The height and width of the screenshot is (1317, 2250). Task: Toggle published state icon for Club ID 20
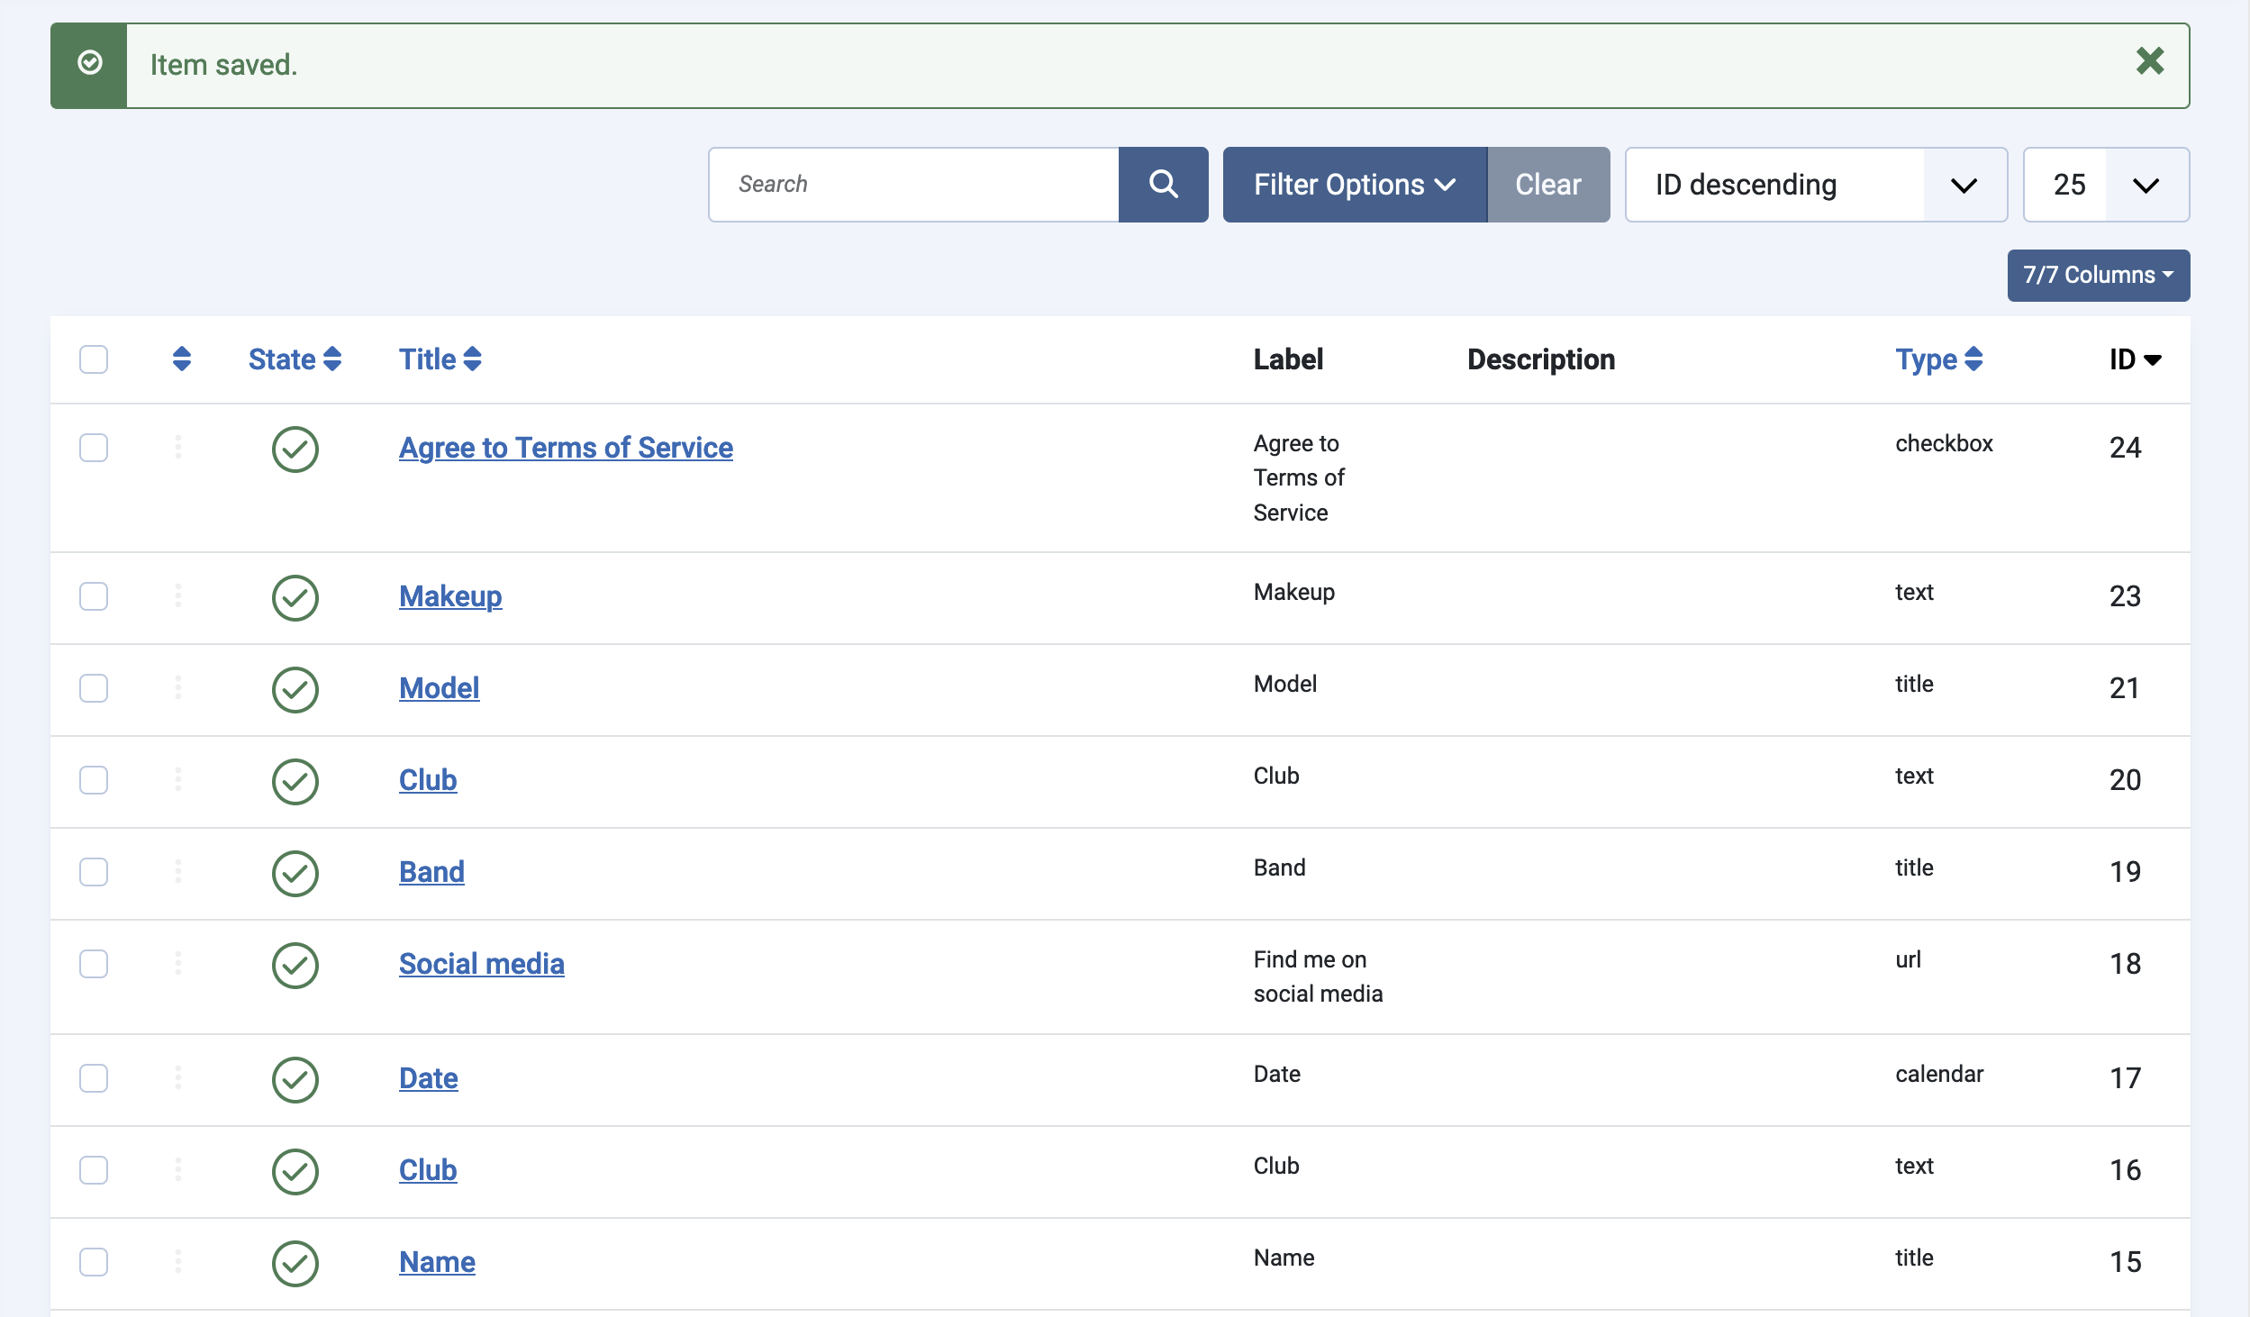295,782
